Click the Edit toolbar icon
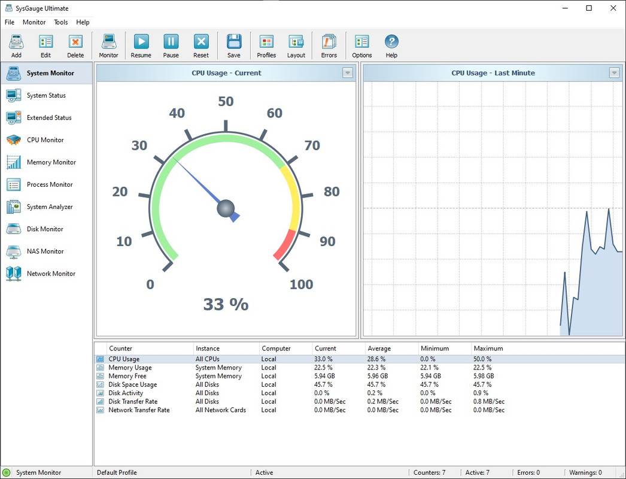The height and width of the screenshot is (479, 626). pyautogui.click(x=45, y=46)
